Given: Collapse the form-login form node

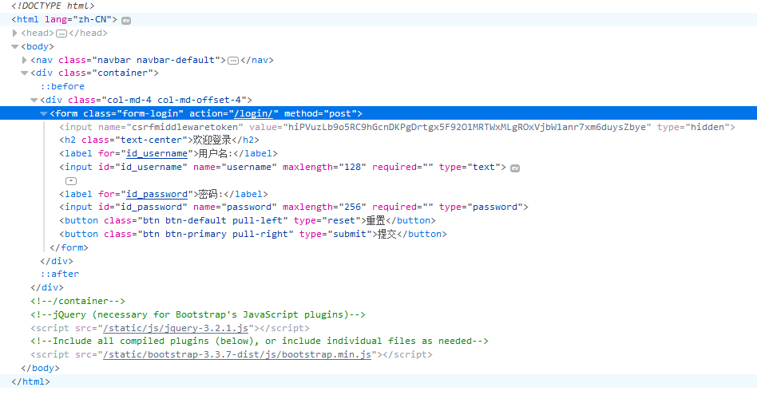Looking at the screenshot, I should (x=44, y=114).
